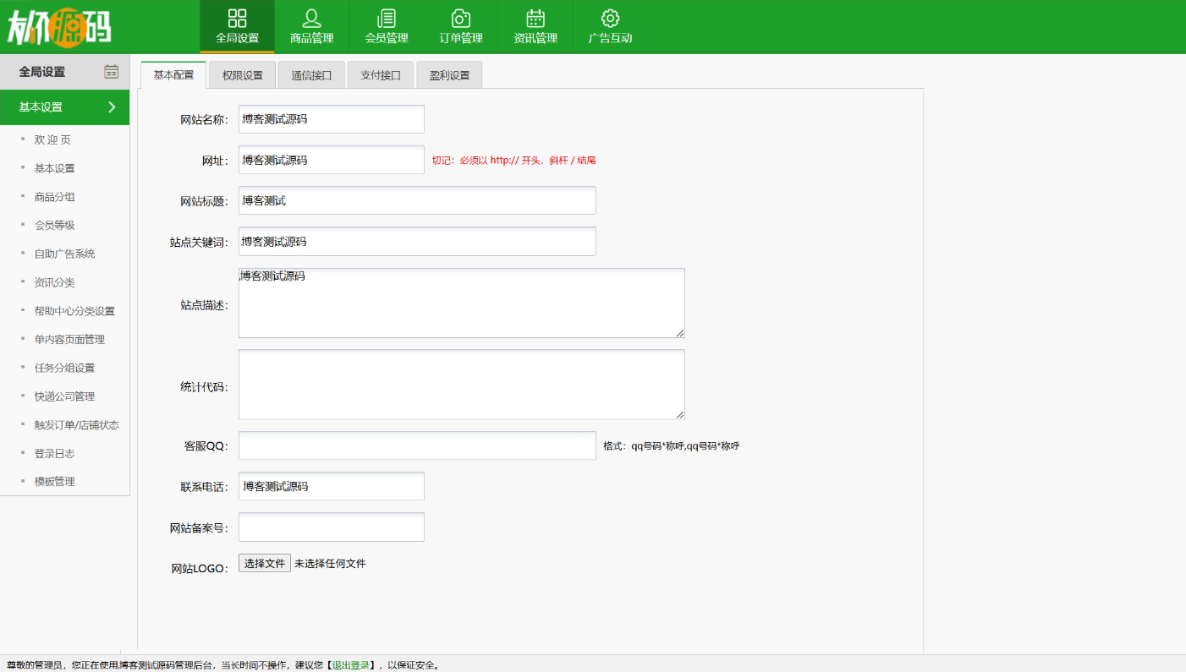The width and height of the screenshot is (1186, 672).
Task: Click the 退出登录 link in footer
Action: click(x=350, y=665)
